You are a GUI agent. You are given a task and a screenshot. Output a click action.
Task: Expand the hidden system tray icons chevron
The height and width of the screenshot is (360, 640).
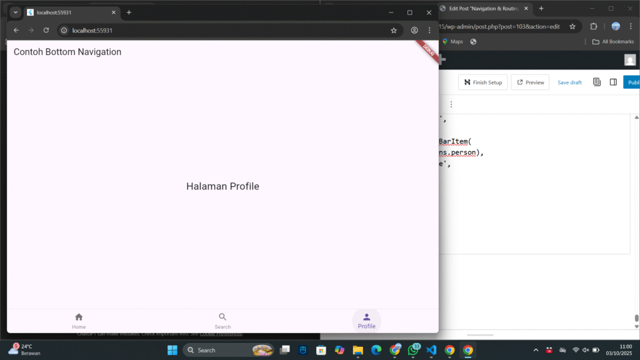pos(536,350)
